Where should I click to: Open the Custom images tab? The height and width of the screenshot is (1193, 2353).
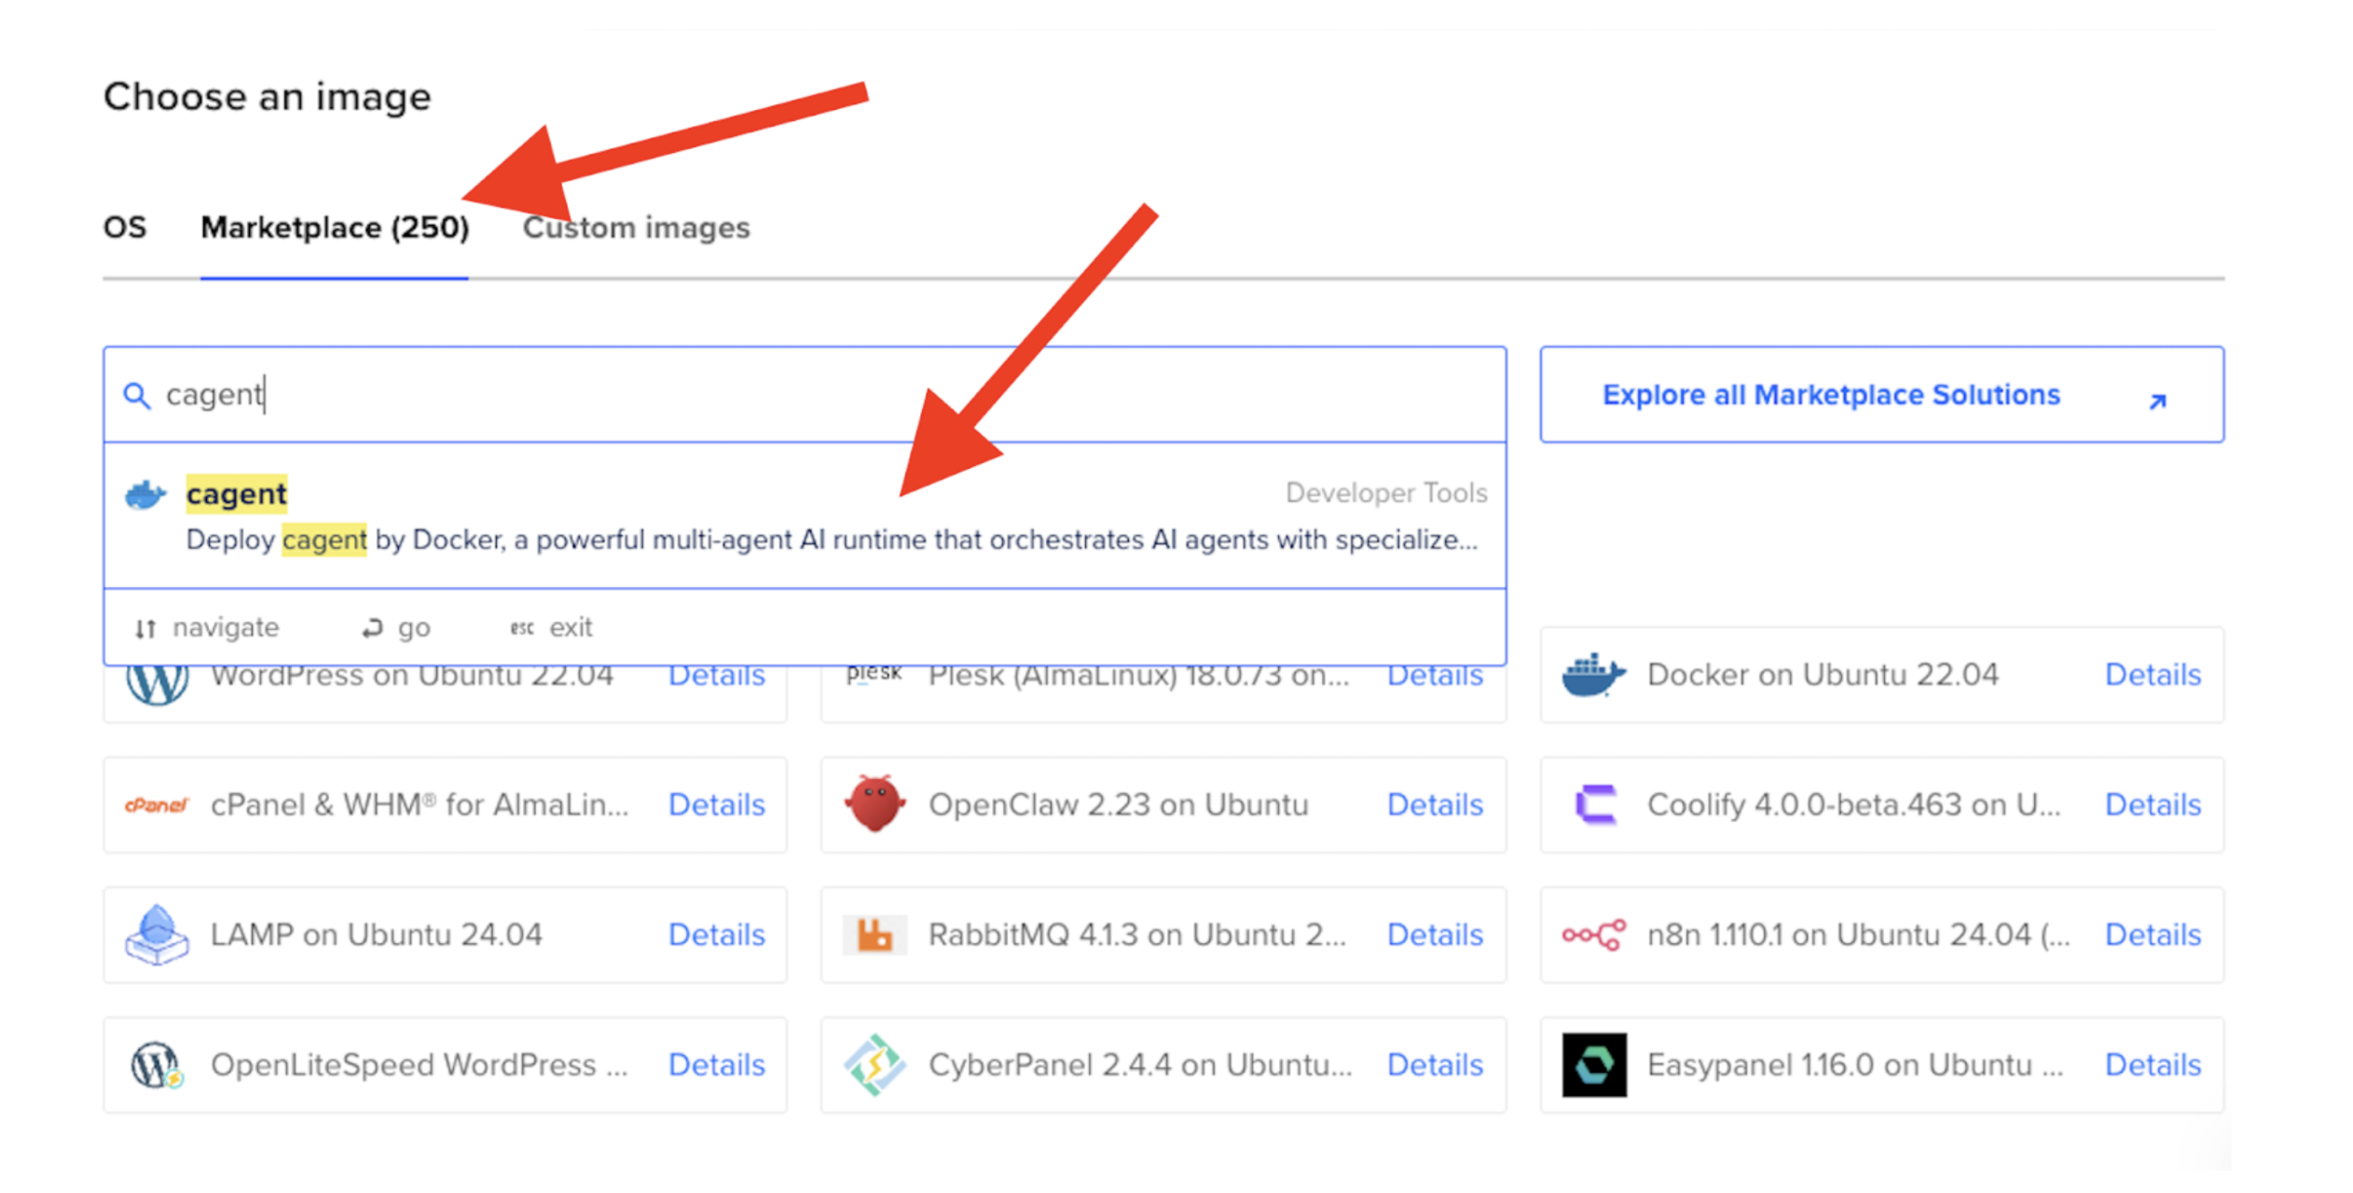tap(635, 226)
